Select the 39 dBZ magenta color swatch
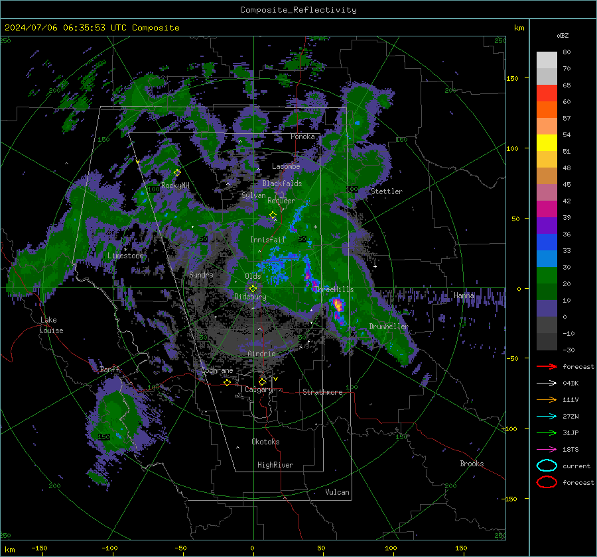The width and height of the screenshot is (597, 557). click(547, 209)
